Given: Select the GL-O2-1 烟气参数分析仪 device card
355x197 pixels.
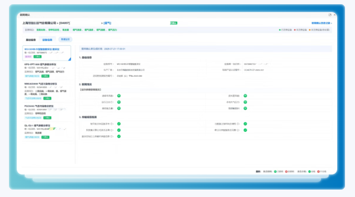Looking at the screenshot, I should 47,131.
